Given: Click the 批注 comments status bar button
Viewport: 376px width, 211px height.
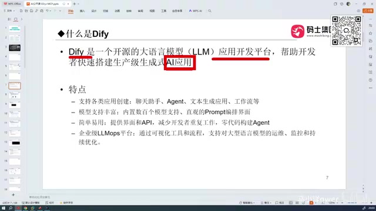Looking at the screenshot, I should (280, 203).
